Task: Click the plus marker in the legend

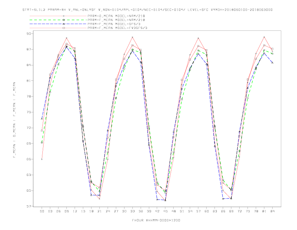Action: click(x=64, y=16)
